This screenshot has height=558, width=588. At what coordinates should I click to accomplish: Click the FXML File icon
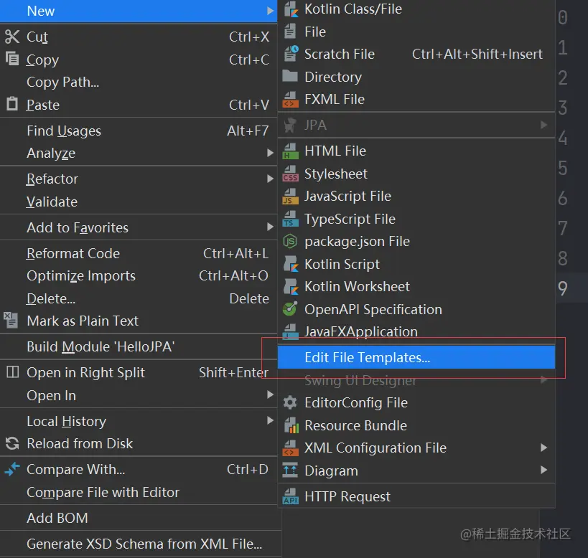click(x=290, y=100)
